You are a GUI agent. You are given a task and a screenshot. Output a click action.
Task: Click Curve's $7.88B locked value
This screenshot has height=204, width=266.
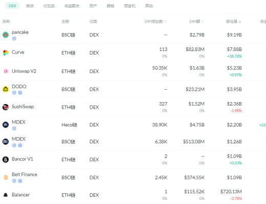234,49
